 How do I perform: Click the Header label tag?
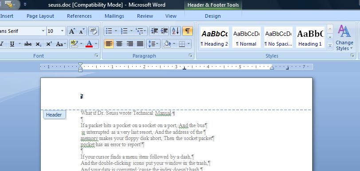coord(54,115)
